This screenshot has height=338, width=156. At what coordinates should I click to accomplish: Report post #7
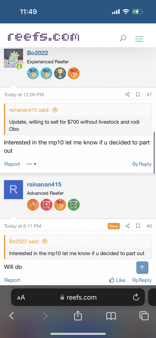click(12, 164)
